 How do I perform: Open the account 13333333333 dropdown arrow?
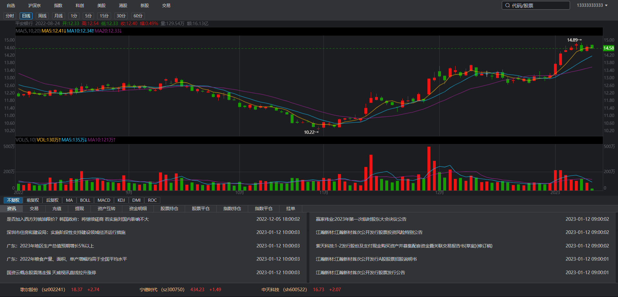click(x=606, y=5)
